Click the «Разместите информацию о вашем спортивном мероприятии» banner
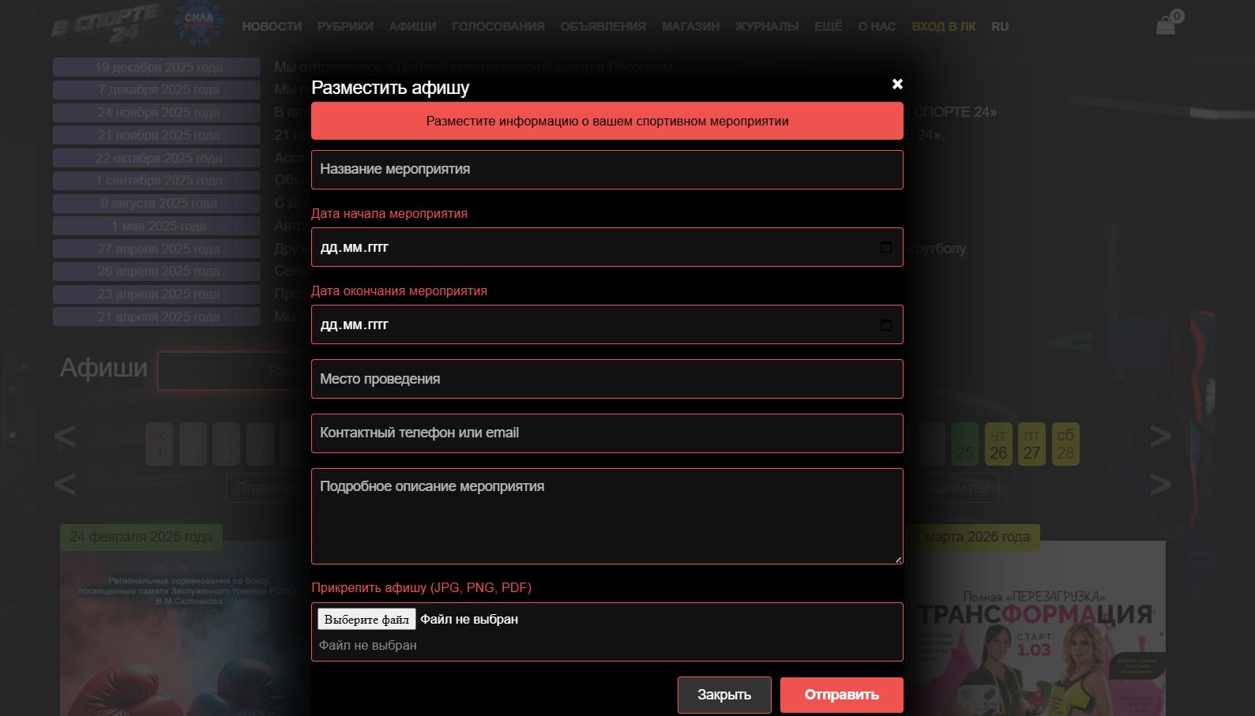 point(607,121)
